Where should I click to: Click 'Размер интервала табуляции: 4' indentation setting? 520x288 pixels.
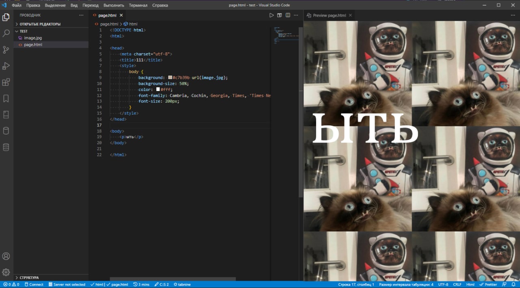406,284
